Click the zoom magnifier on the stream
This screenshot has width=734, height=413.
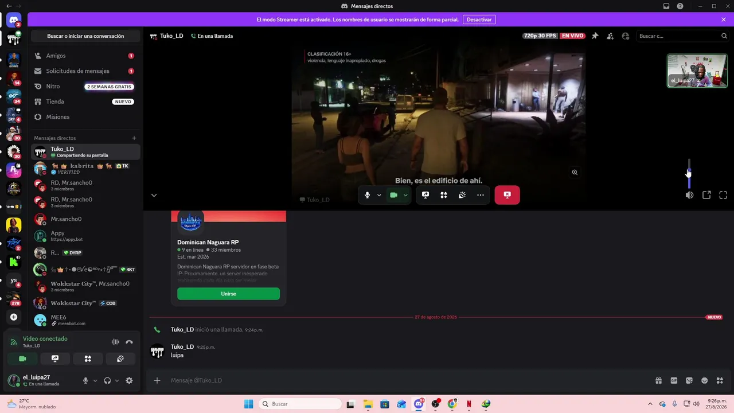(575, 172)
